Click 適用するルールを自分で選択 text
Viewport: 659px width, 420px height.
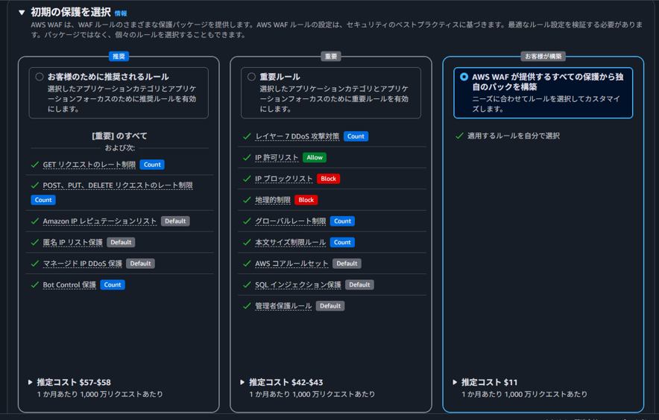coord(514,136)
